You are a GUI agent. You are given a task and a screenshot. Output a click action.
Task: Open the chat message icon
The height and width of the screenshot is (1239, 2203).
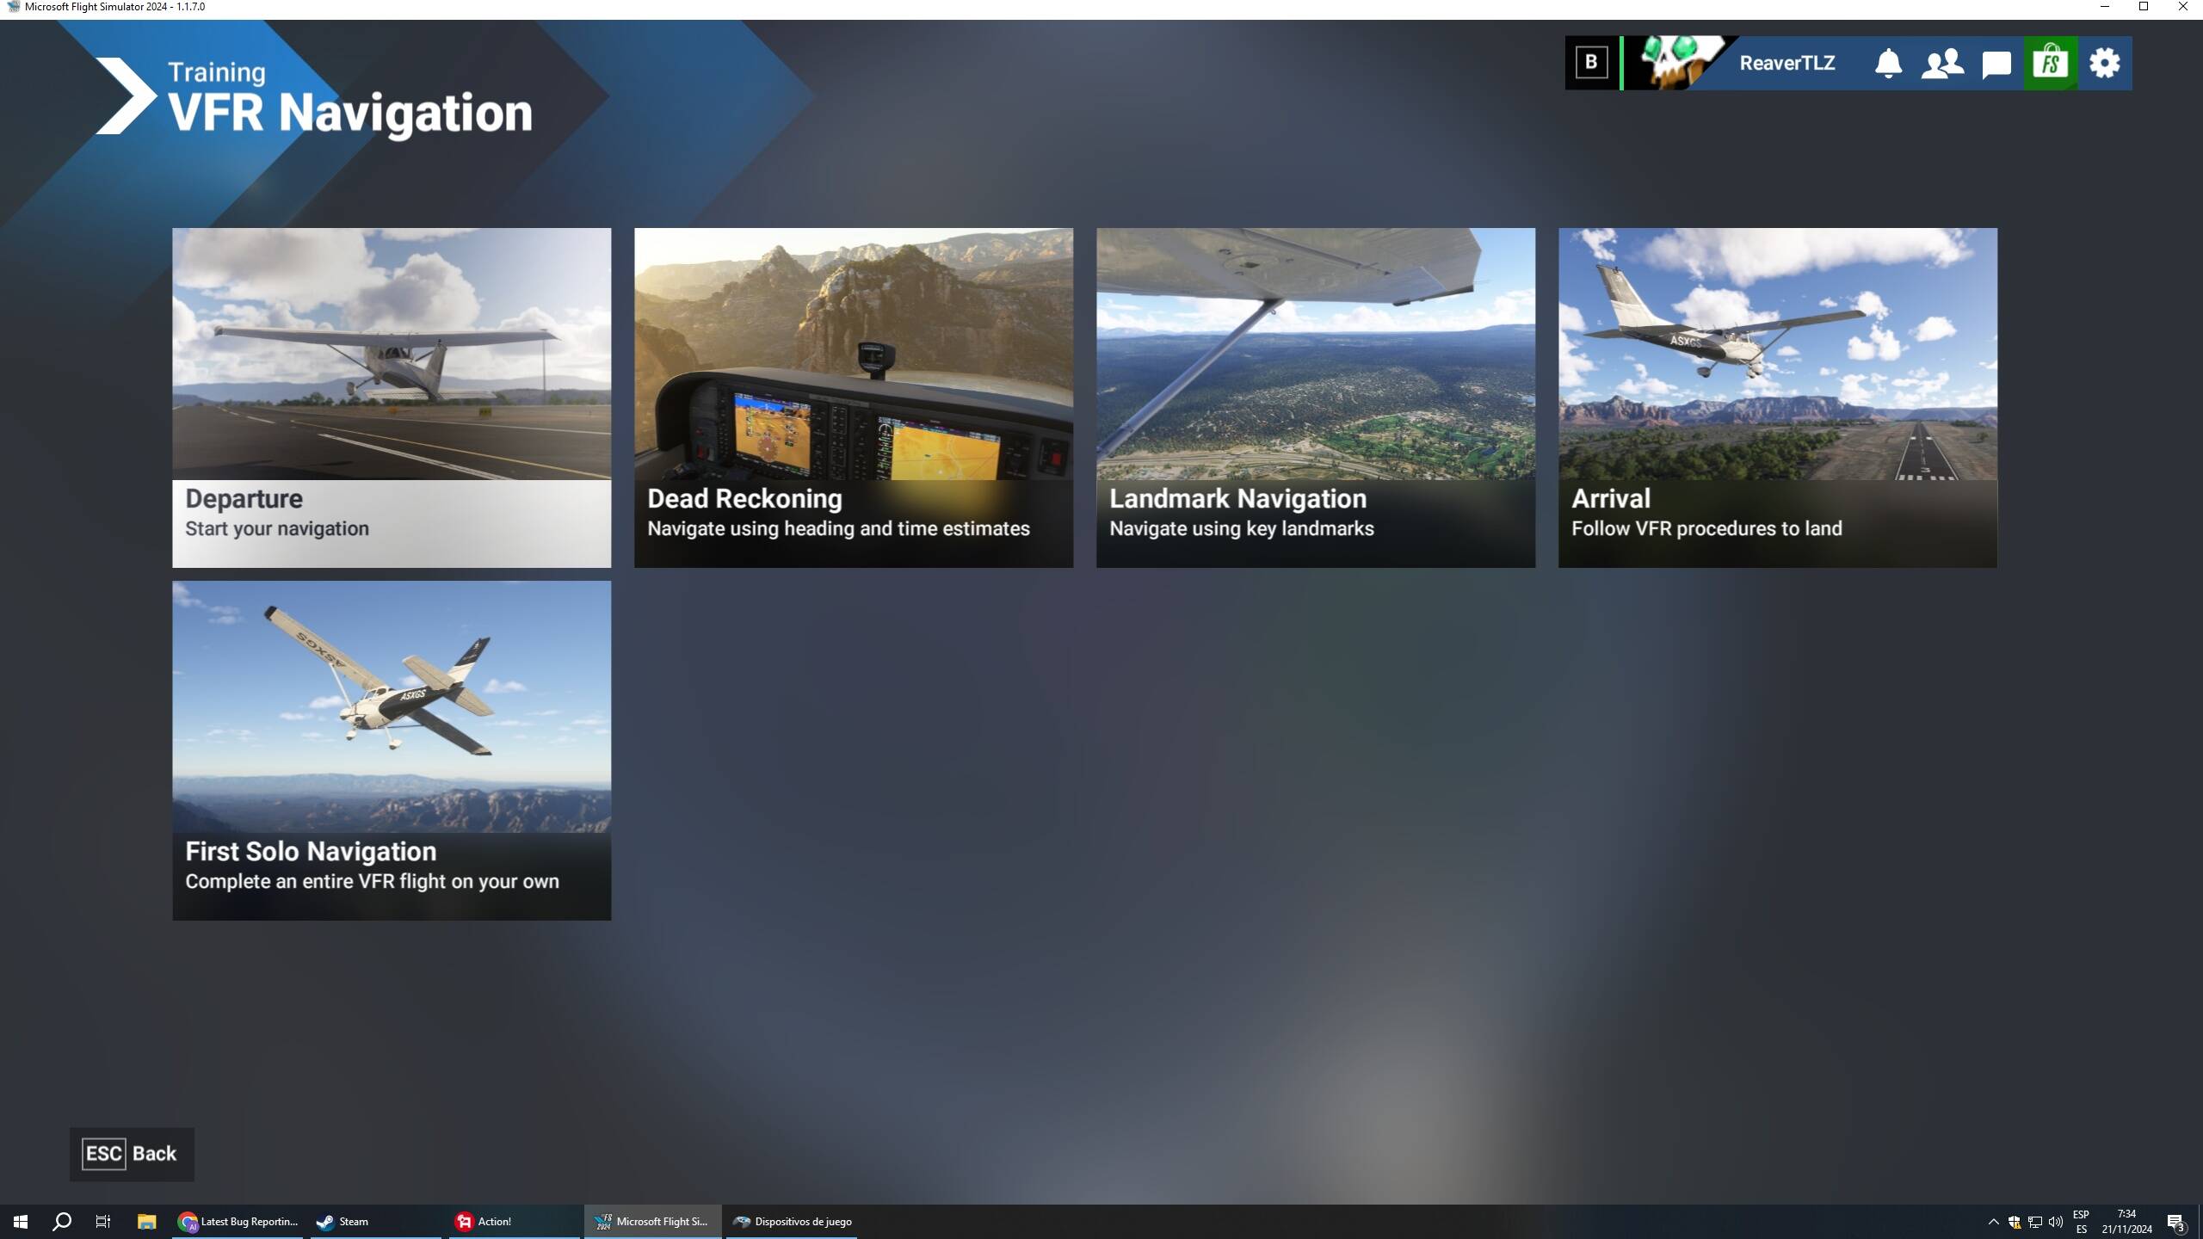[x=1996, y=64]
